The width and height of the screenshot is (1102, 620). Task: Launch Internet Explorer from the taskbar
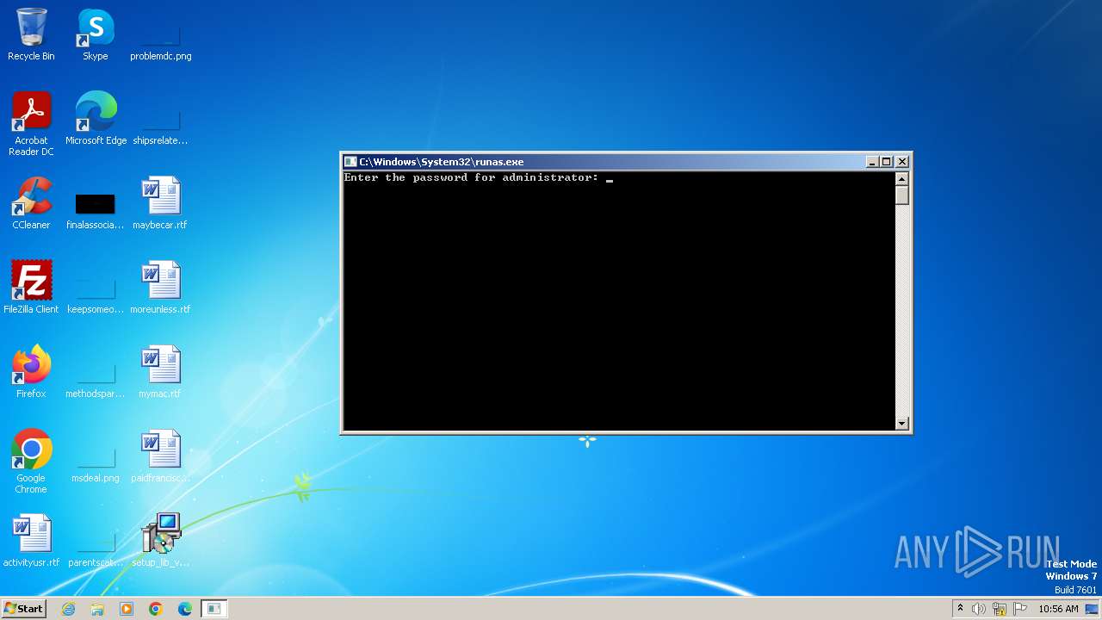[68, 609]
